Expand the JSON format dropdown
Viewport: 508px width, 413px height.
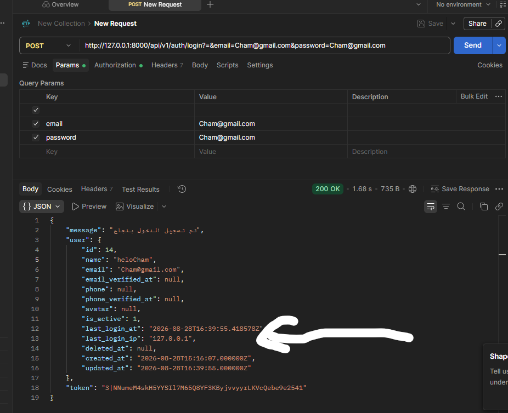pos(42,206)
